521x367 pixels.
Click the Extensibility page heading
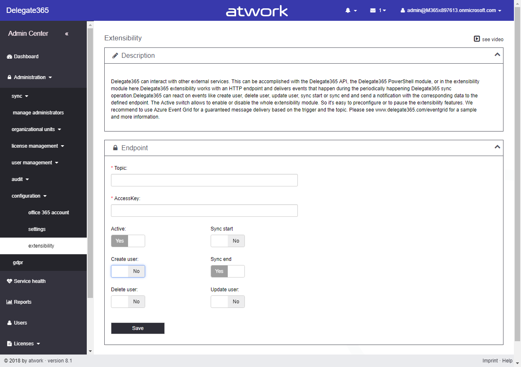pos(123,38)
